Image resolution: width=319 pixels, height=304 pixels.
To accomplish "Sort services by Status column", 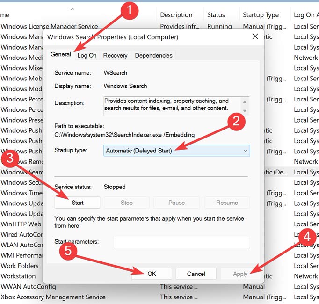I will click(x=216, y=15).
